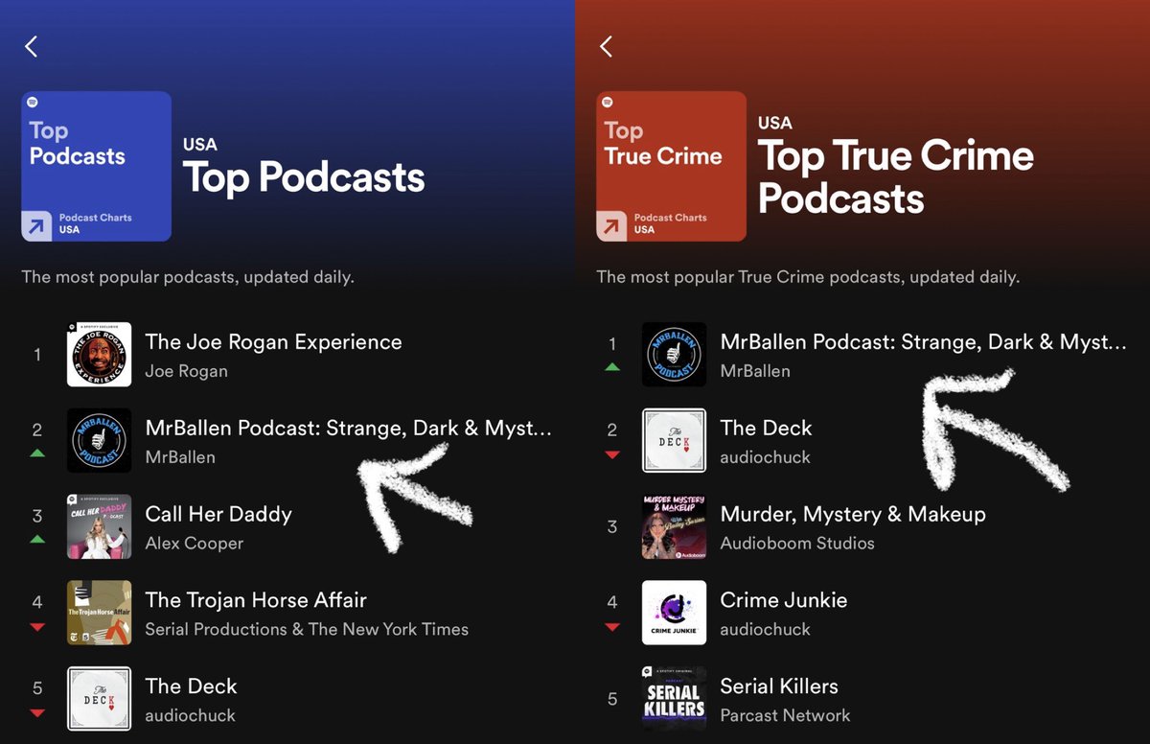Screen dimensions: 1150x744
Task: Click the red down arrow beside Trojan Horse Affair
Action: point(37,627)
